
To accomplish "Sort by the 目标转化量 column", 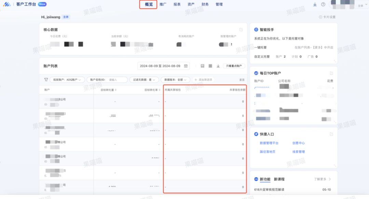I will tap(109, 90).
